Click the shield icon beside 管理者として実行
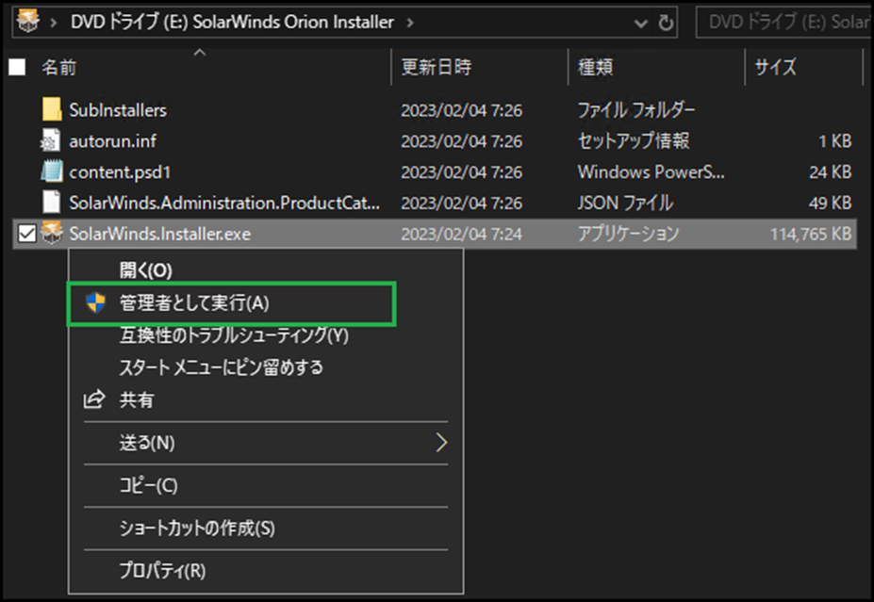The image size is (874, 602). (96, 303)
